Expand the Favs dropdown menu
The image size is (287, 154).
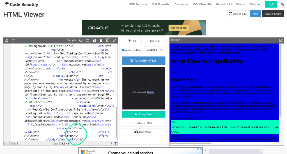click(255, 4)
